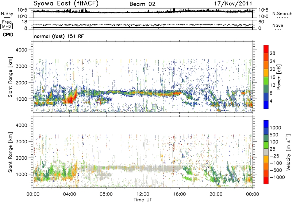Click the "Time UT" axis title
Screen dimensions: 292x202
[143, 200]
